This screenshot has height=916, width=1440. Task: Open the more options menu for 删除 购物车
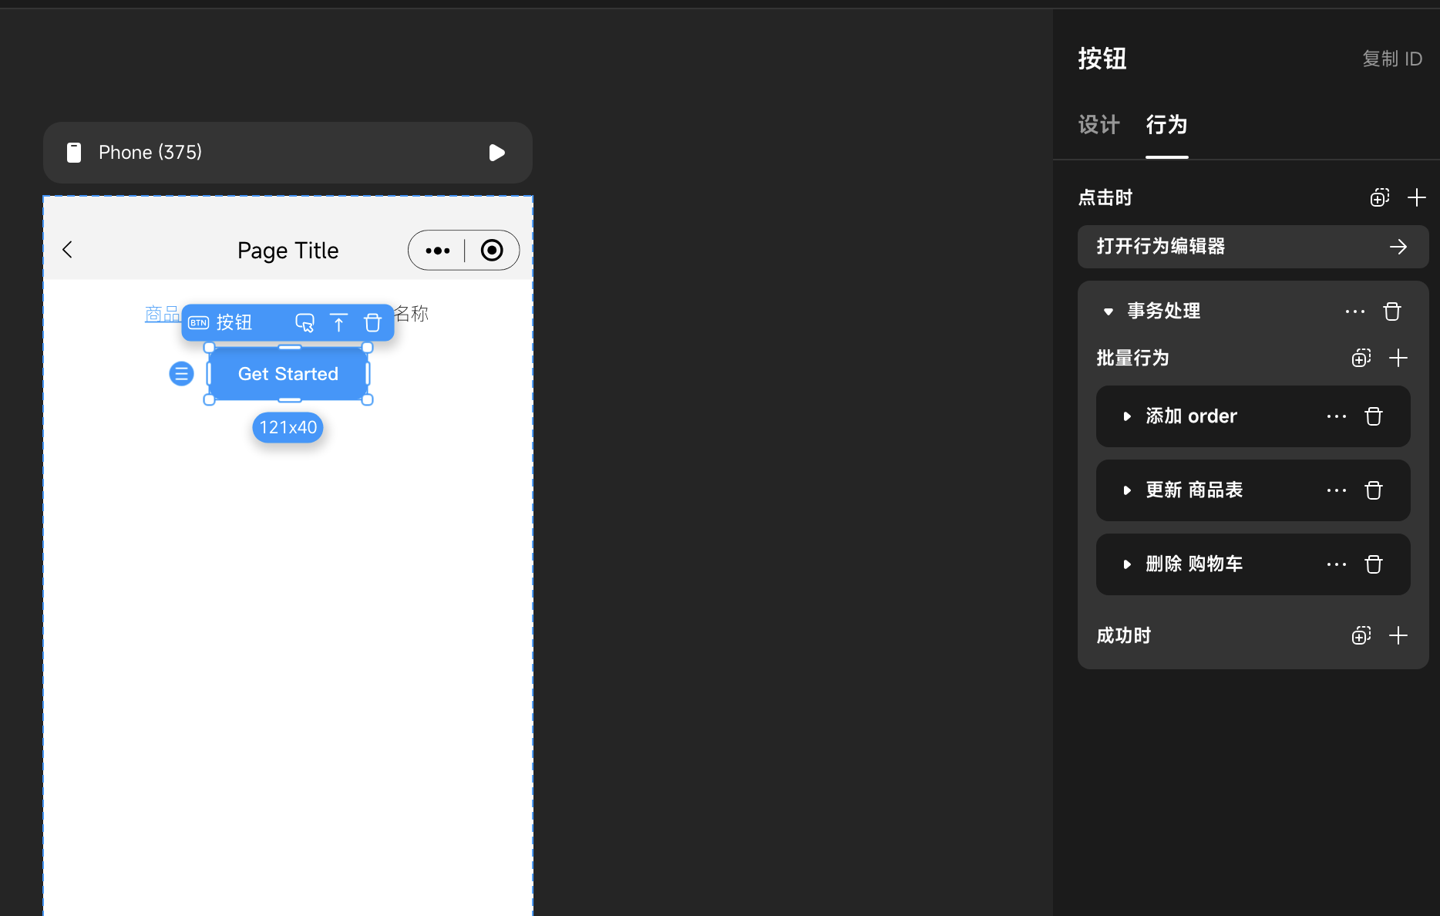point(1336,564)
